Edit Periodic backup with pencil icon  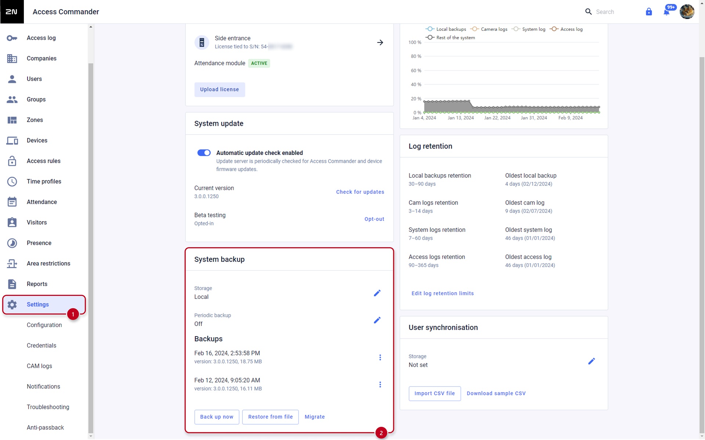377,320
